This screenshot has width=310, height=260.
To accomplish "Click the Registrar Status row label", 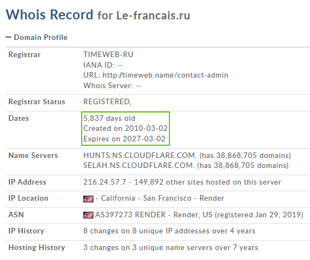I will (x=37, y=101).
